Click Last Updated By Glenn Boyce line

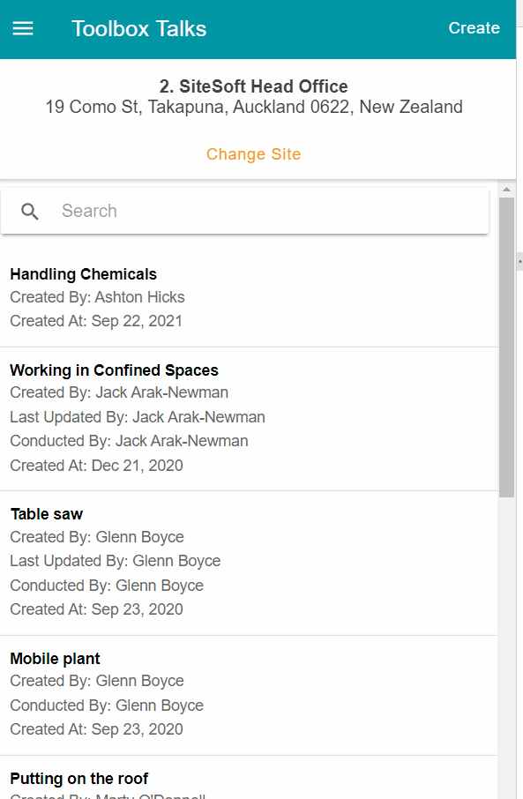point(116,561)
